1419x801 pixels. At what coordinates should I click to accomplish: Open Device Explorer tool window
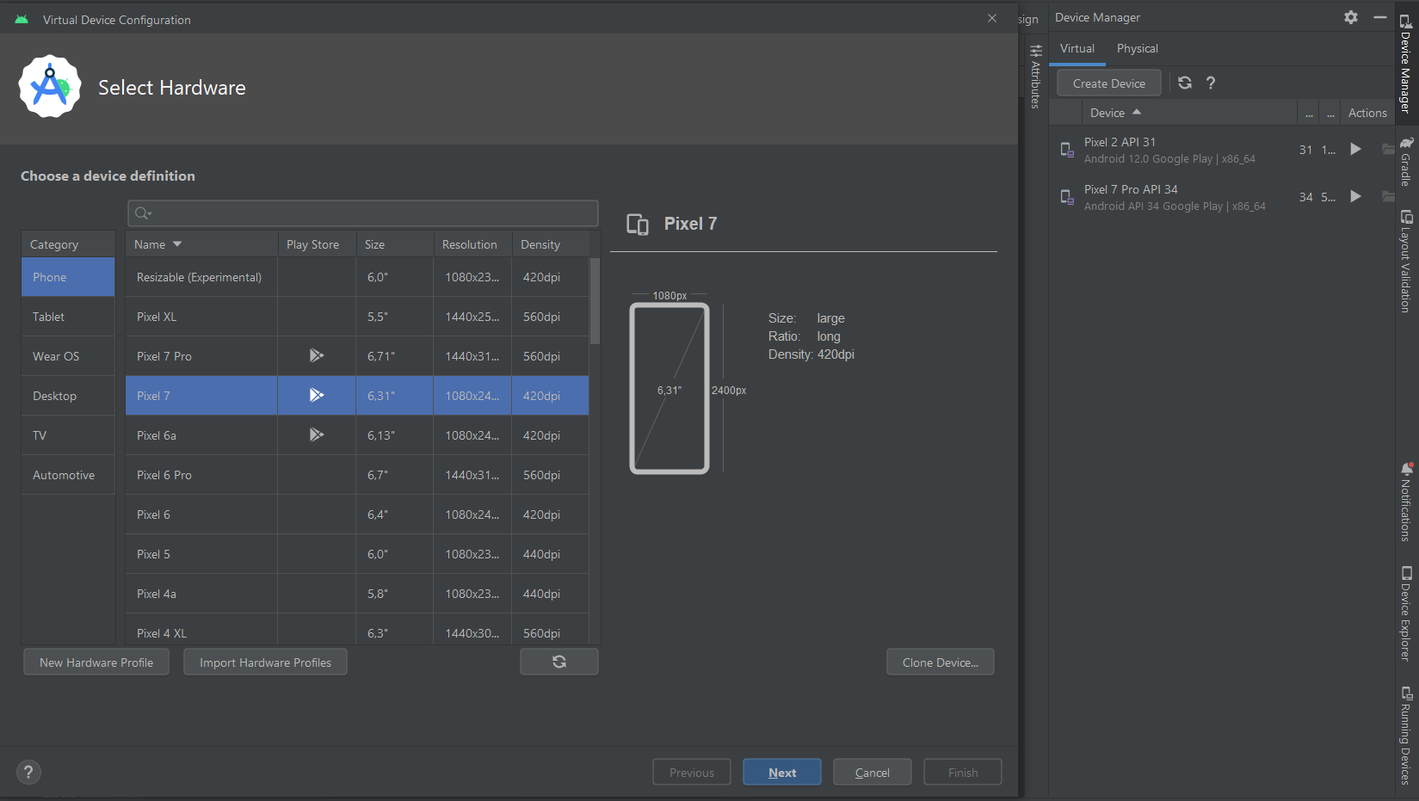coord(1406,613)
